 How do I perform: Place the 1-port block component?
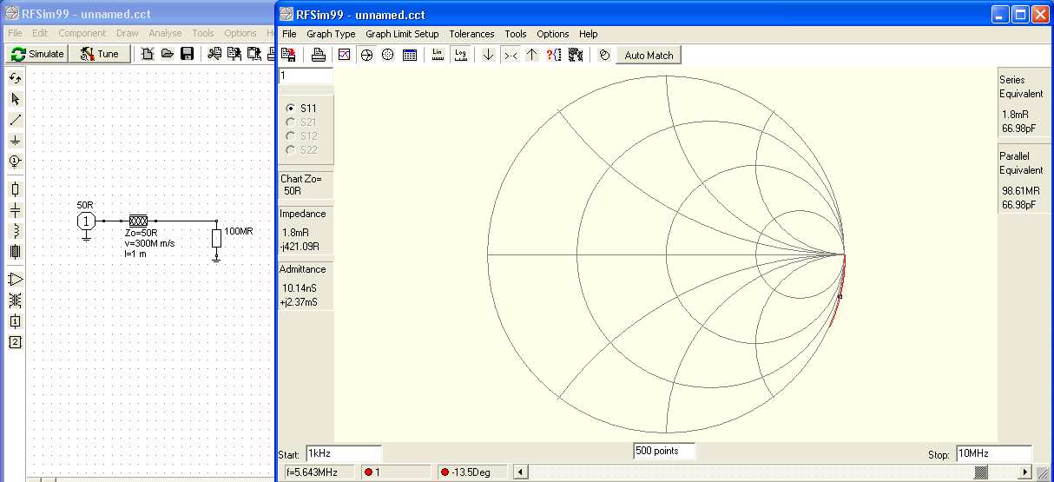15,320
